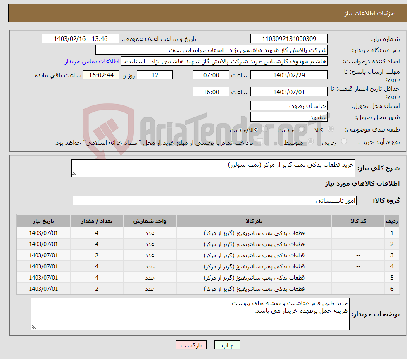Select the کالا radio button
This screenshot has height=359, width=407.
tap(331, 129)
